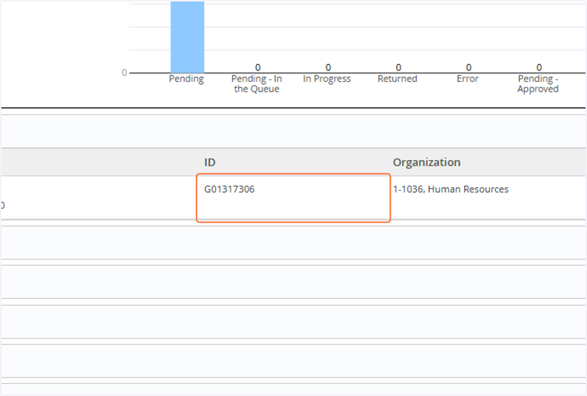The height and width of the screenshot is (396, 587).
Task: Click the 0 value above Pending - Approved
Action: [x=539, y=68]
